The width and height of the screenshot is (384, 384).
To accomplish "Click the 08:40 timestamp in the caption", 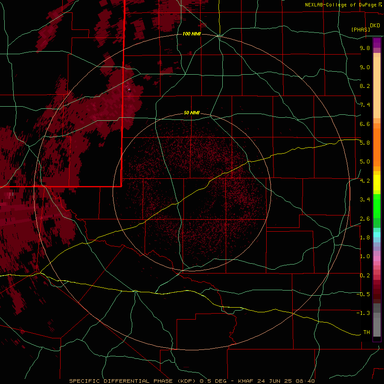I will [305, 381].
